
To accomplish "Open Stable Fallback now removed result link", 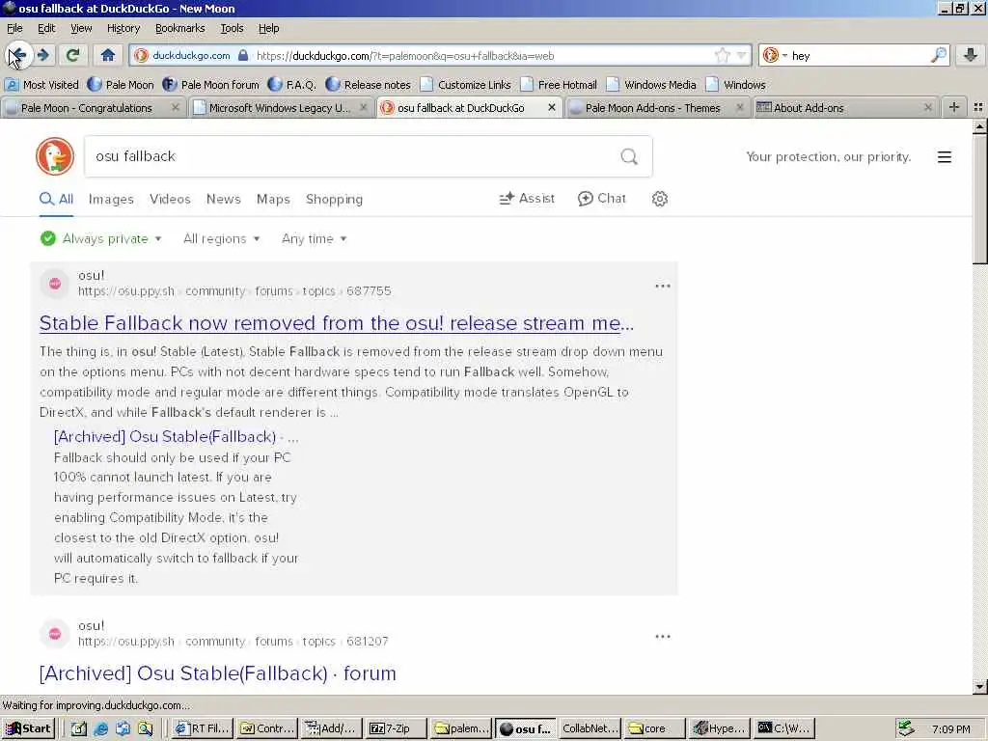I will pyautogui.click(x=337, y=323).
